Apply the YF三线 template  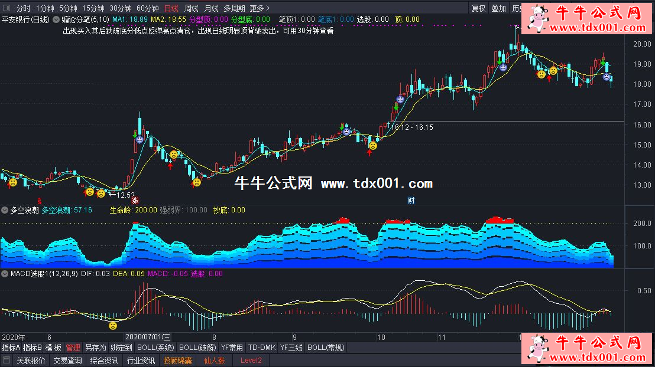[291, 348]
